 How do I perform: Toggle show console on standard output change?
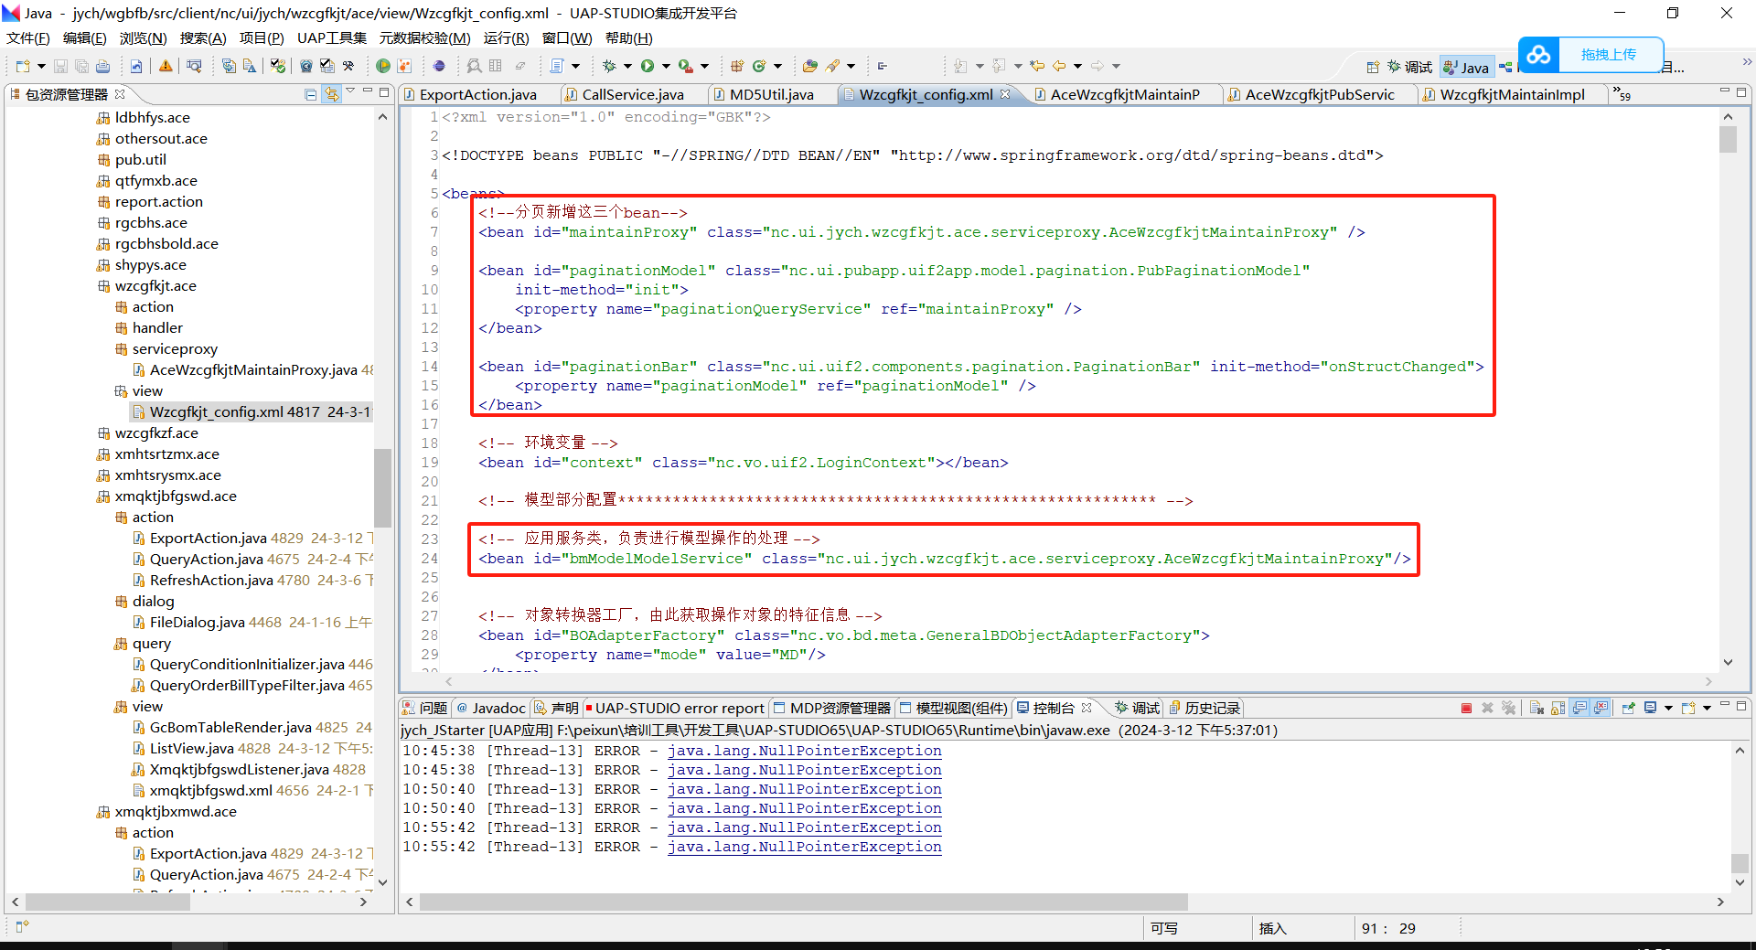point(1579,708)
